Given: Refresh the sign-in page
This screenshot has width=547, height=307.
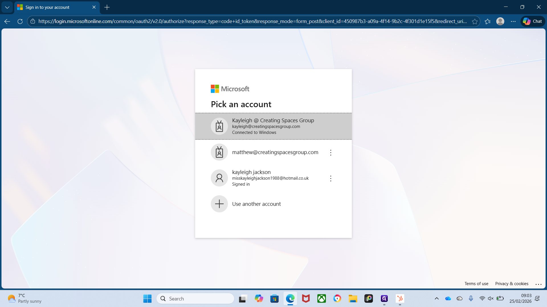Looking at the screenshot, I should point(20,21).
